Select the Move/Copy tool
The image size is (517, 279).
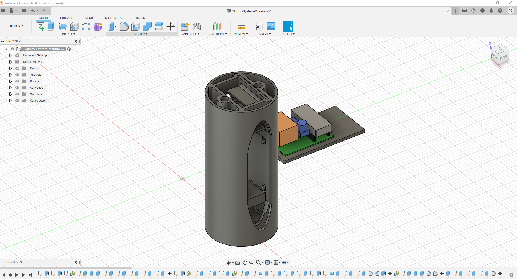tap(171, 26)
